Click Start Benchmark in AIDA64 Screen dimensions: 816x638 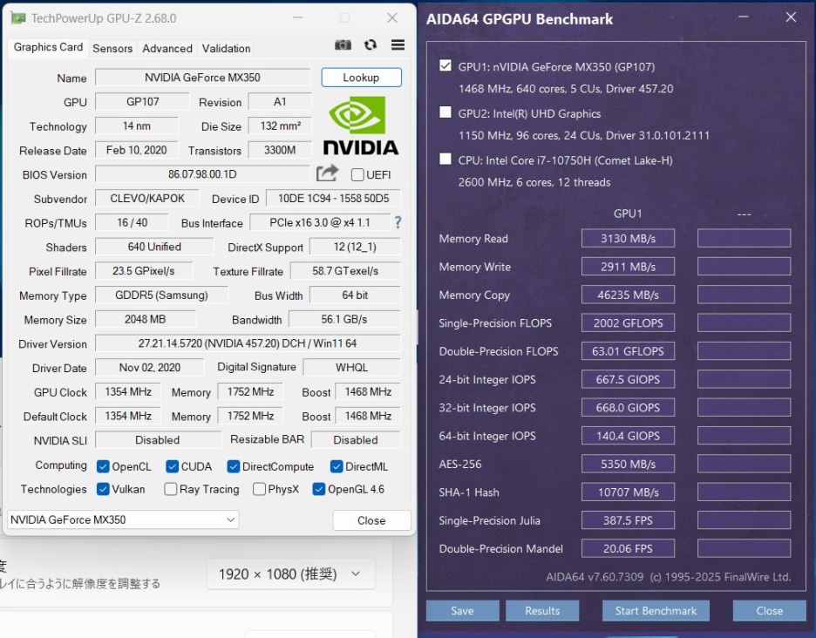656,610
